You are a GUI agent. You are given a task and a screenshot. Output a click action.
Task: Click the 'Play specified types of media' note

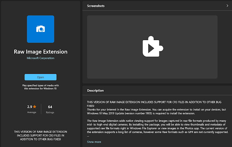click(41, 87)
